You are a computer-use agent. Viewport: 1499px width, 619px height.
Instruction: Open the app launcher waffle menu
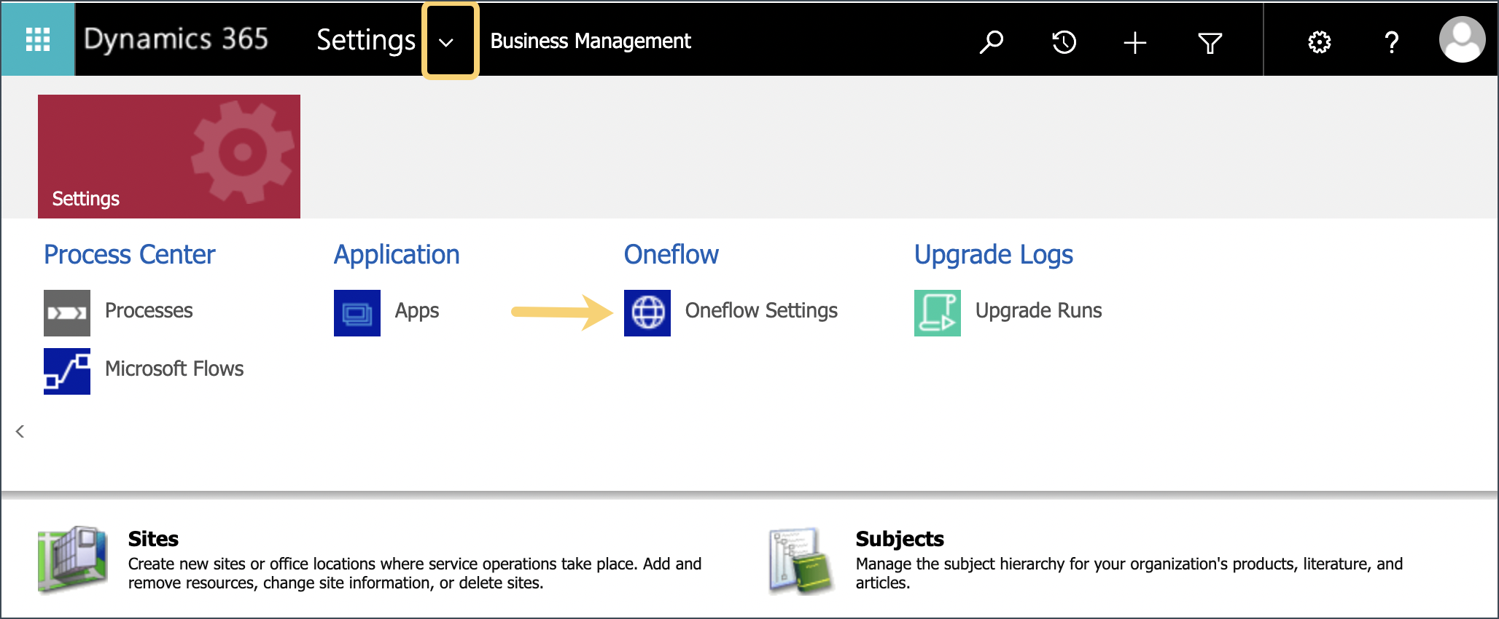point(38,39)
